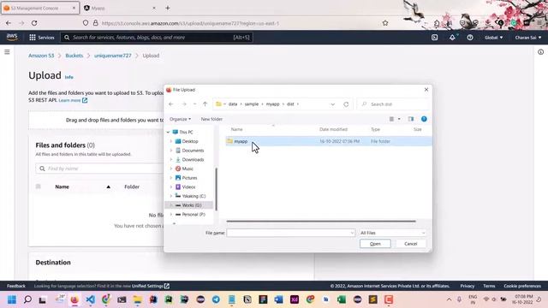Open the Learn more link

click(x=73, y=100)
